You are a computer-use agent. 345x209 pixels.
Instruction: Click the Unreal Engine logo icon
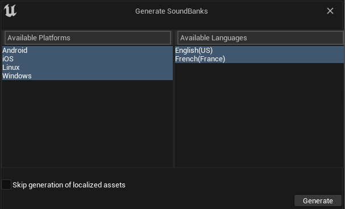(x=10, y=11)
